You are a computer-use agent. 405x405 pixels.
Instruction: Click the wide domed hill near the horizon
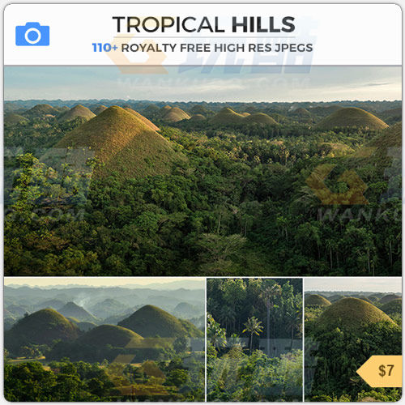pyautogui.click(x=352, y=119)
